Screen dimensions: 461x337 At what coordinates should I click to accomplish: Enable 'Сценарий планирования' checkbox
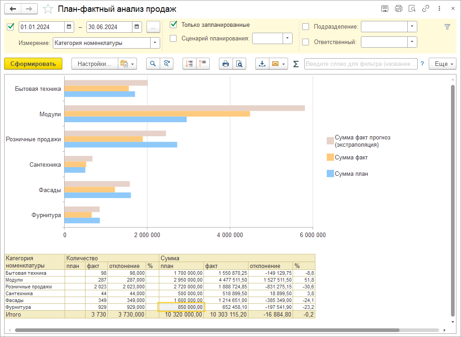coord(173,39)
